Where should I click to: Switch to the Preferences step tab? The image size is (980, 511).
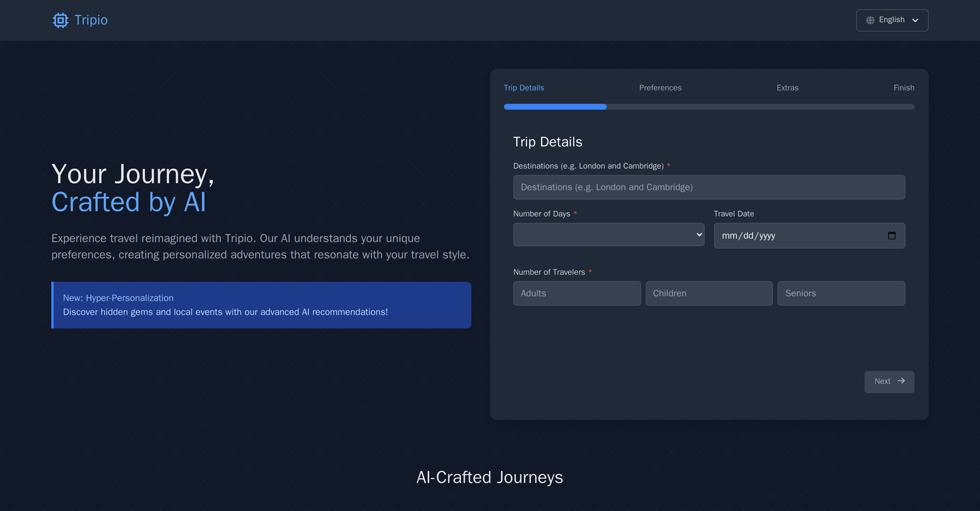pos(660,88)
